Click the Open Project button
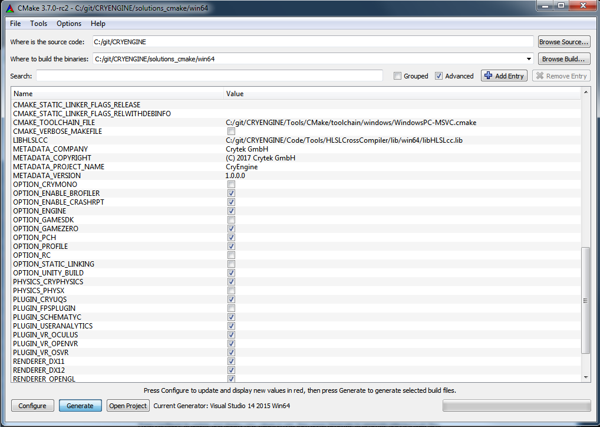600x427 pixels. (x=128, y=406)
